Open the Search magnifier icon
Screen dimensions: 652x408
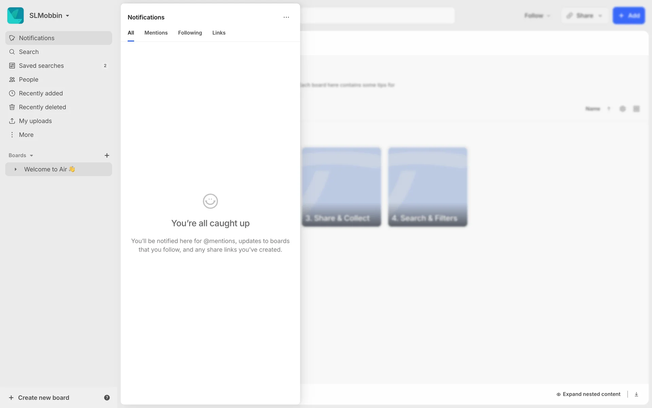[x=12, y=52]
